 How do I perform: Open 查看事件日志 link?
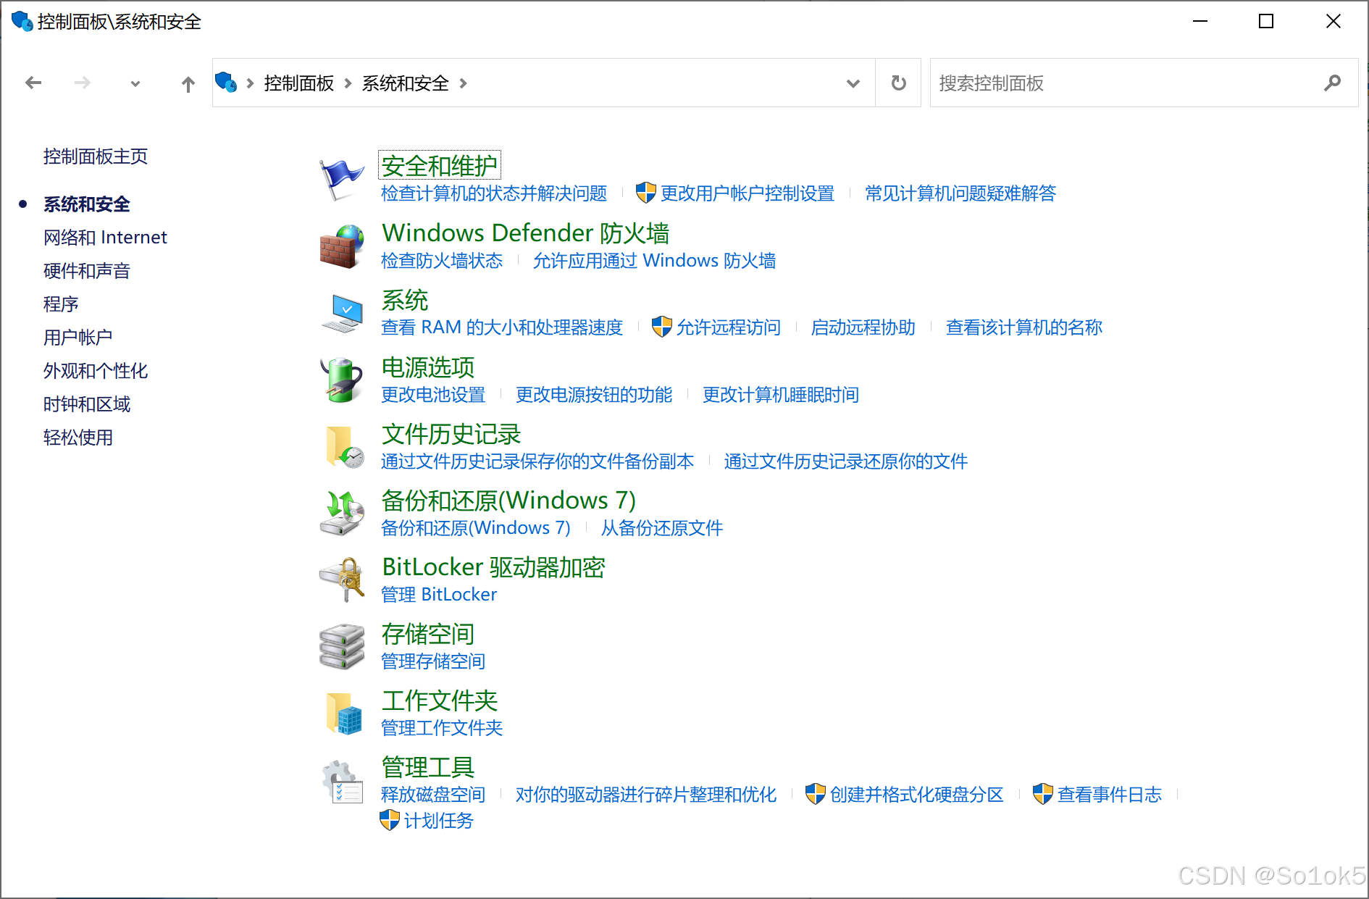tap(1110, 795)
